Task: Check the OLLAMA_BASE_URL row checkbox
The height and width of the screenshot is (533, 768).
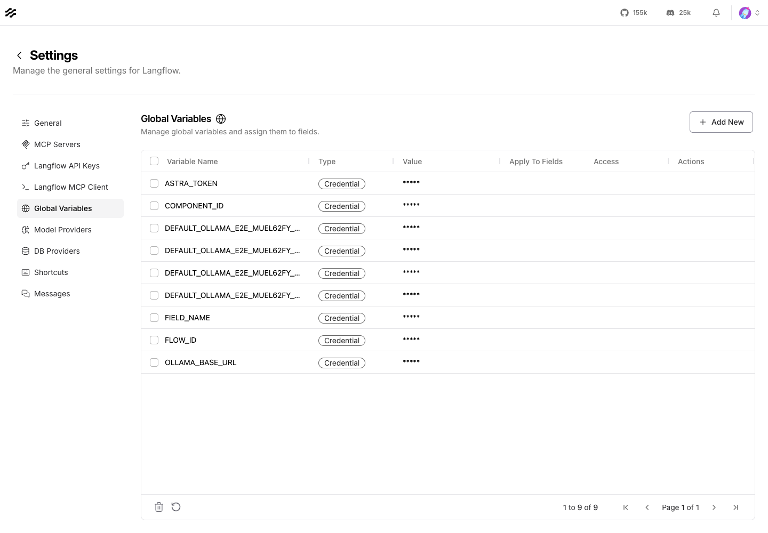Action: coord(154,362)
